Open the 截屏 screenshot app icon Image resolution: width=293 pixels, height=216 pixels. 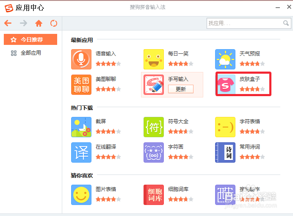[81, 127]
